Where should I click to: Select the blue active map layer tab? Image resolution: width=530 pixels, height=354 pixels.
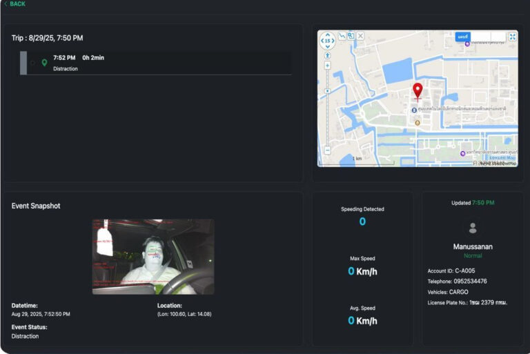pyautogui.click(x=462, y=37)
